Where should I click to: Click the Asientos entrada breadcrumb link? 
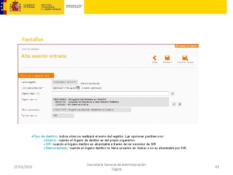(x=31, y=49)
